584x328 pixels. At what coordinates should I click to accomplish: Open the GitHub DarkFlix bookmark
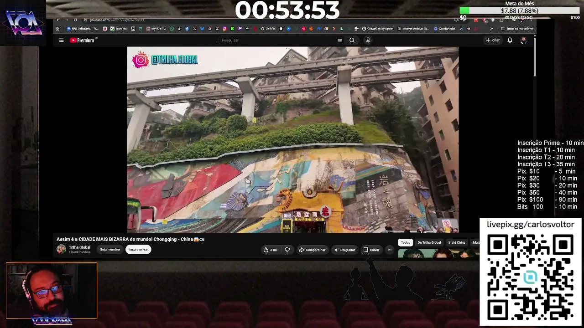tap(268, 29)
